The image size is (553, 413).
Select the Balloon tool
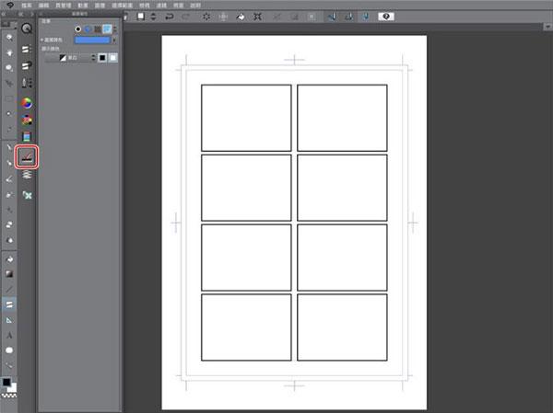click(x=9, y=350)
